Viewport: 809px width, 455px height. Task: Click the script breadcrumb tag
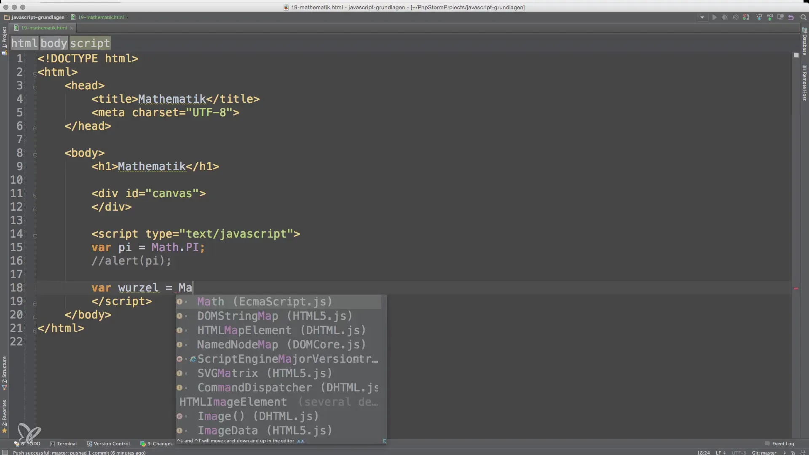click(90, 43)
